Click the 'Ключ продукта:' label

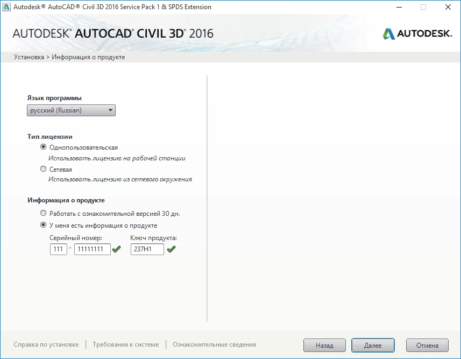[154, 238]
